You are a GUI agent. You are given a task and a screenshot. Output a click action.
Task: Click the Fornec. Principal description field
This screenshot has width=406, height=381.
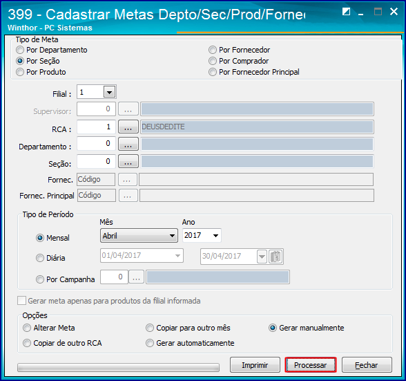tap(257, 195)
